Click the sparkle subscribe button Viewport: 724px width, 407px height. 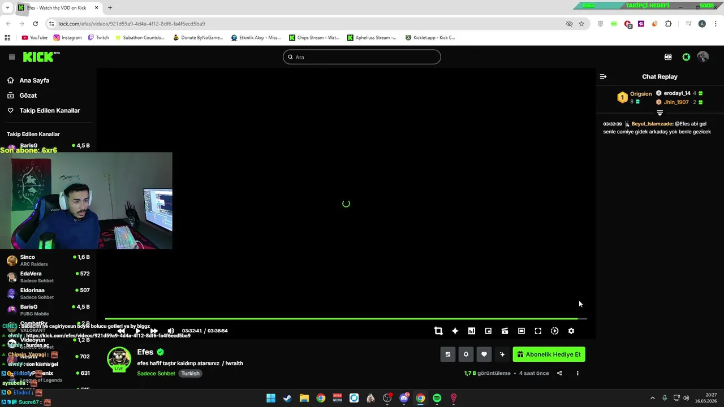tap(502, 354)
